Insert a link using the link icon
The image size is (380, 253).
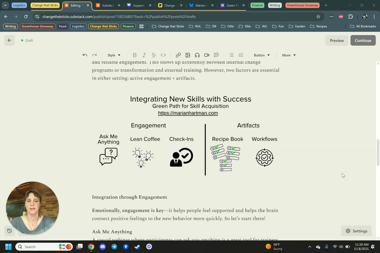tap(178, 55)
